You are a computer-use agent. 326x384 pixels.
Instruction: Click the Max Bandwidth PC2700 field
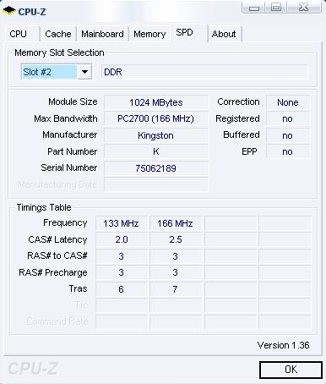pos(156,118)
